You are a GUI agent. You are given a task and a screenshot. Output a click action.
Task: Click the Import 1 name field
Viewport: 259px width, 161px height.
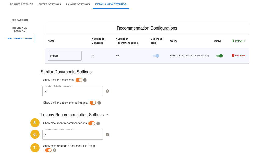(x=64, y=56)
